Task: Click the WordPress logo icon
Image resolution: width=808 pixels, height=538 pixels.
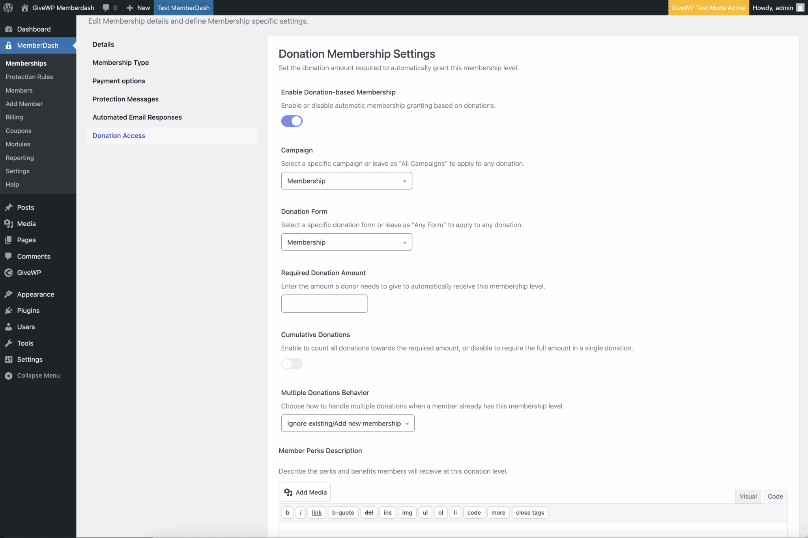Action: point(8,7)
